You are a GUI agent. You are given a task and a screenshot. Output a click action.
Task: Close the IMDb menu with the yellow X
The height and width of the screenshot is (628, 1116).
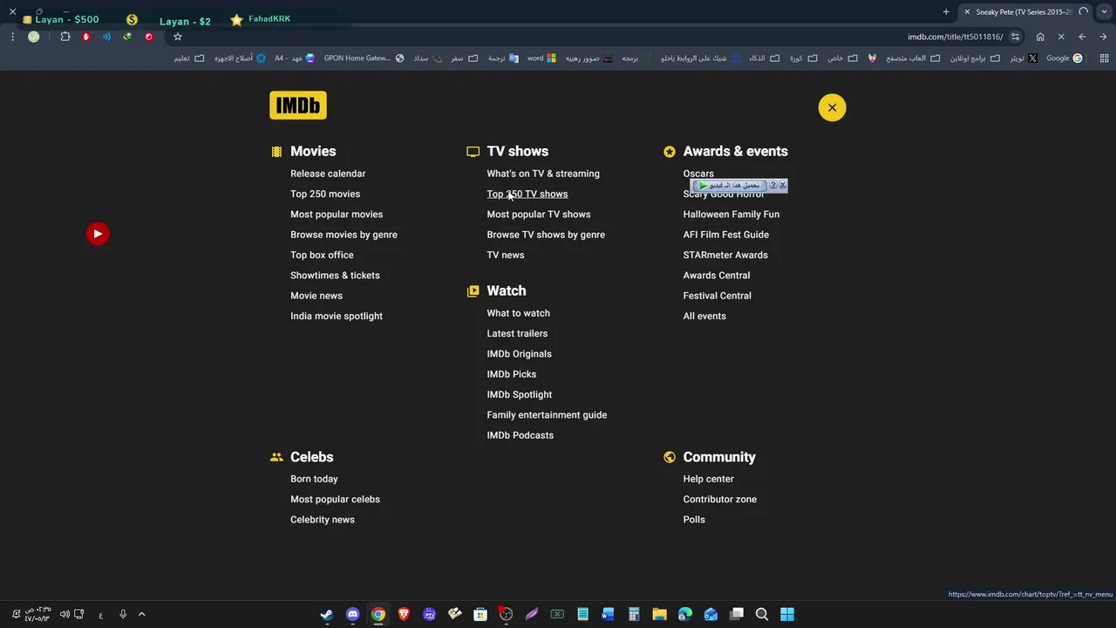[x=832, y=107]
